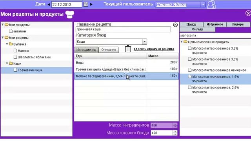Select Молоко пастеризованное 1,5% ingredient row
This screenshot has height=141, width=251.
coord(126,76)
